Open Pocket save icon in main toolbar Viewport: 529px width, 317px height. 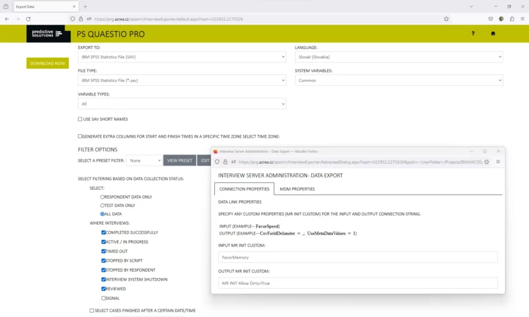click(490, 19)
